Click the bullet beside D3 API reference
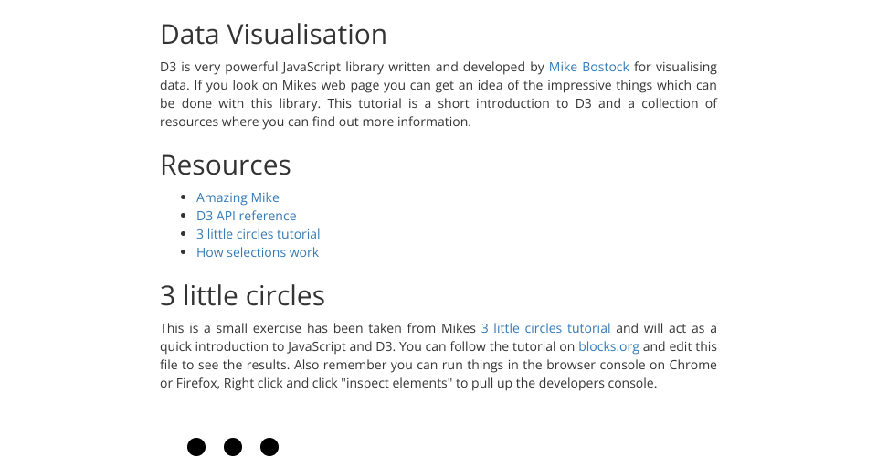This screenshot has width=877, height=457. 185,216
